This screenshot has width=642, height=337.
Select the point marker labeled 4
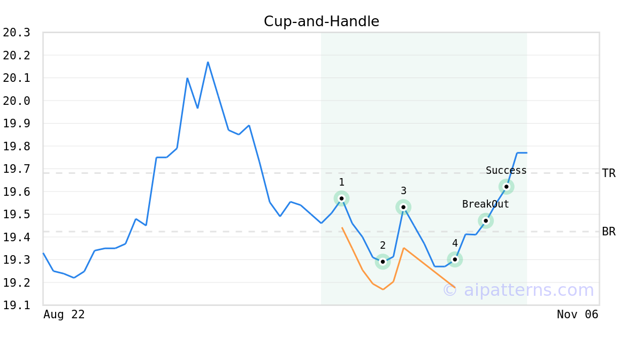tap(455, 259)
